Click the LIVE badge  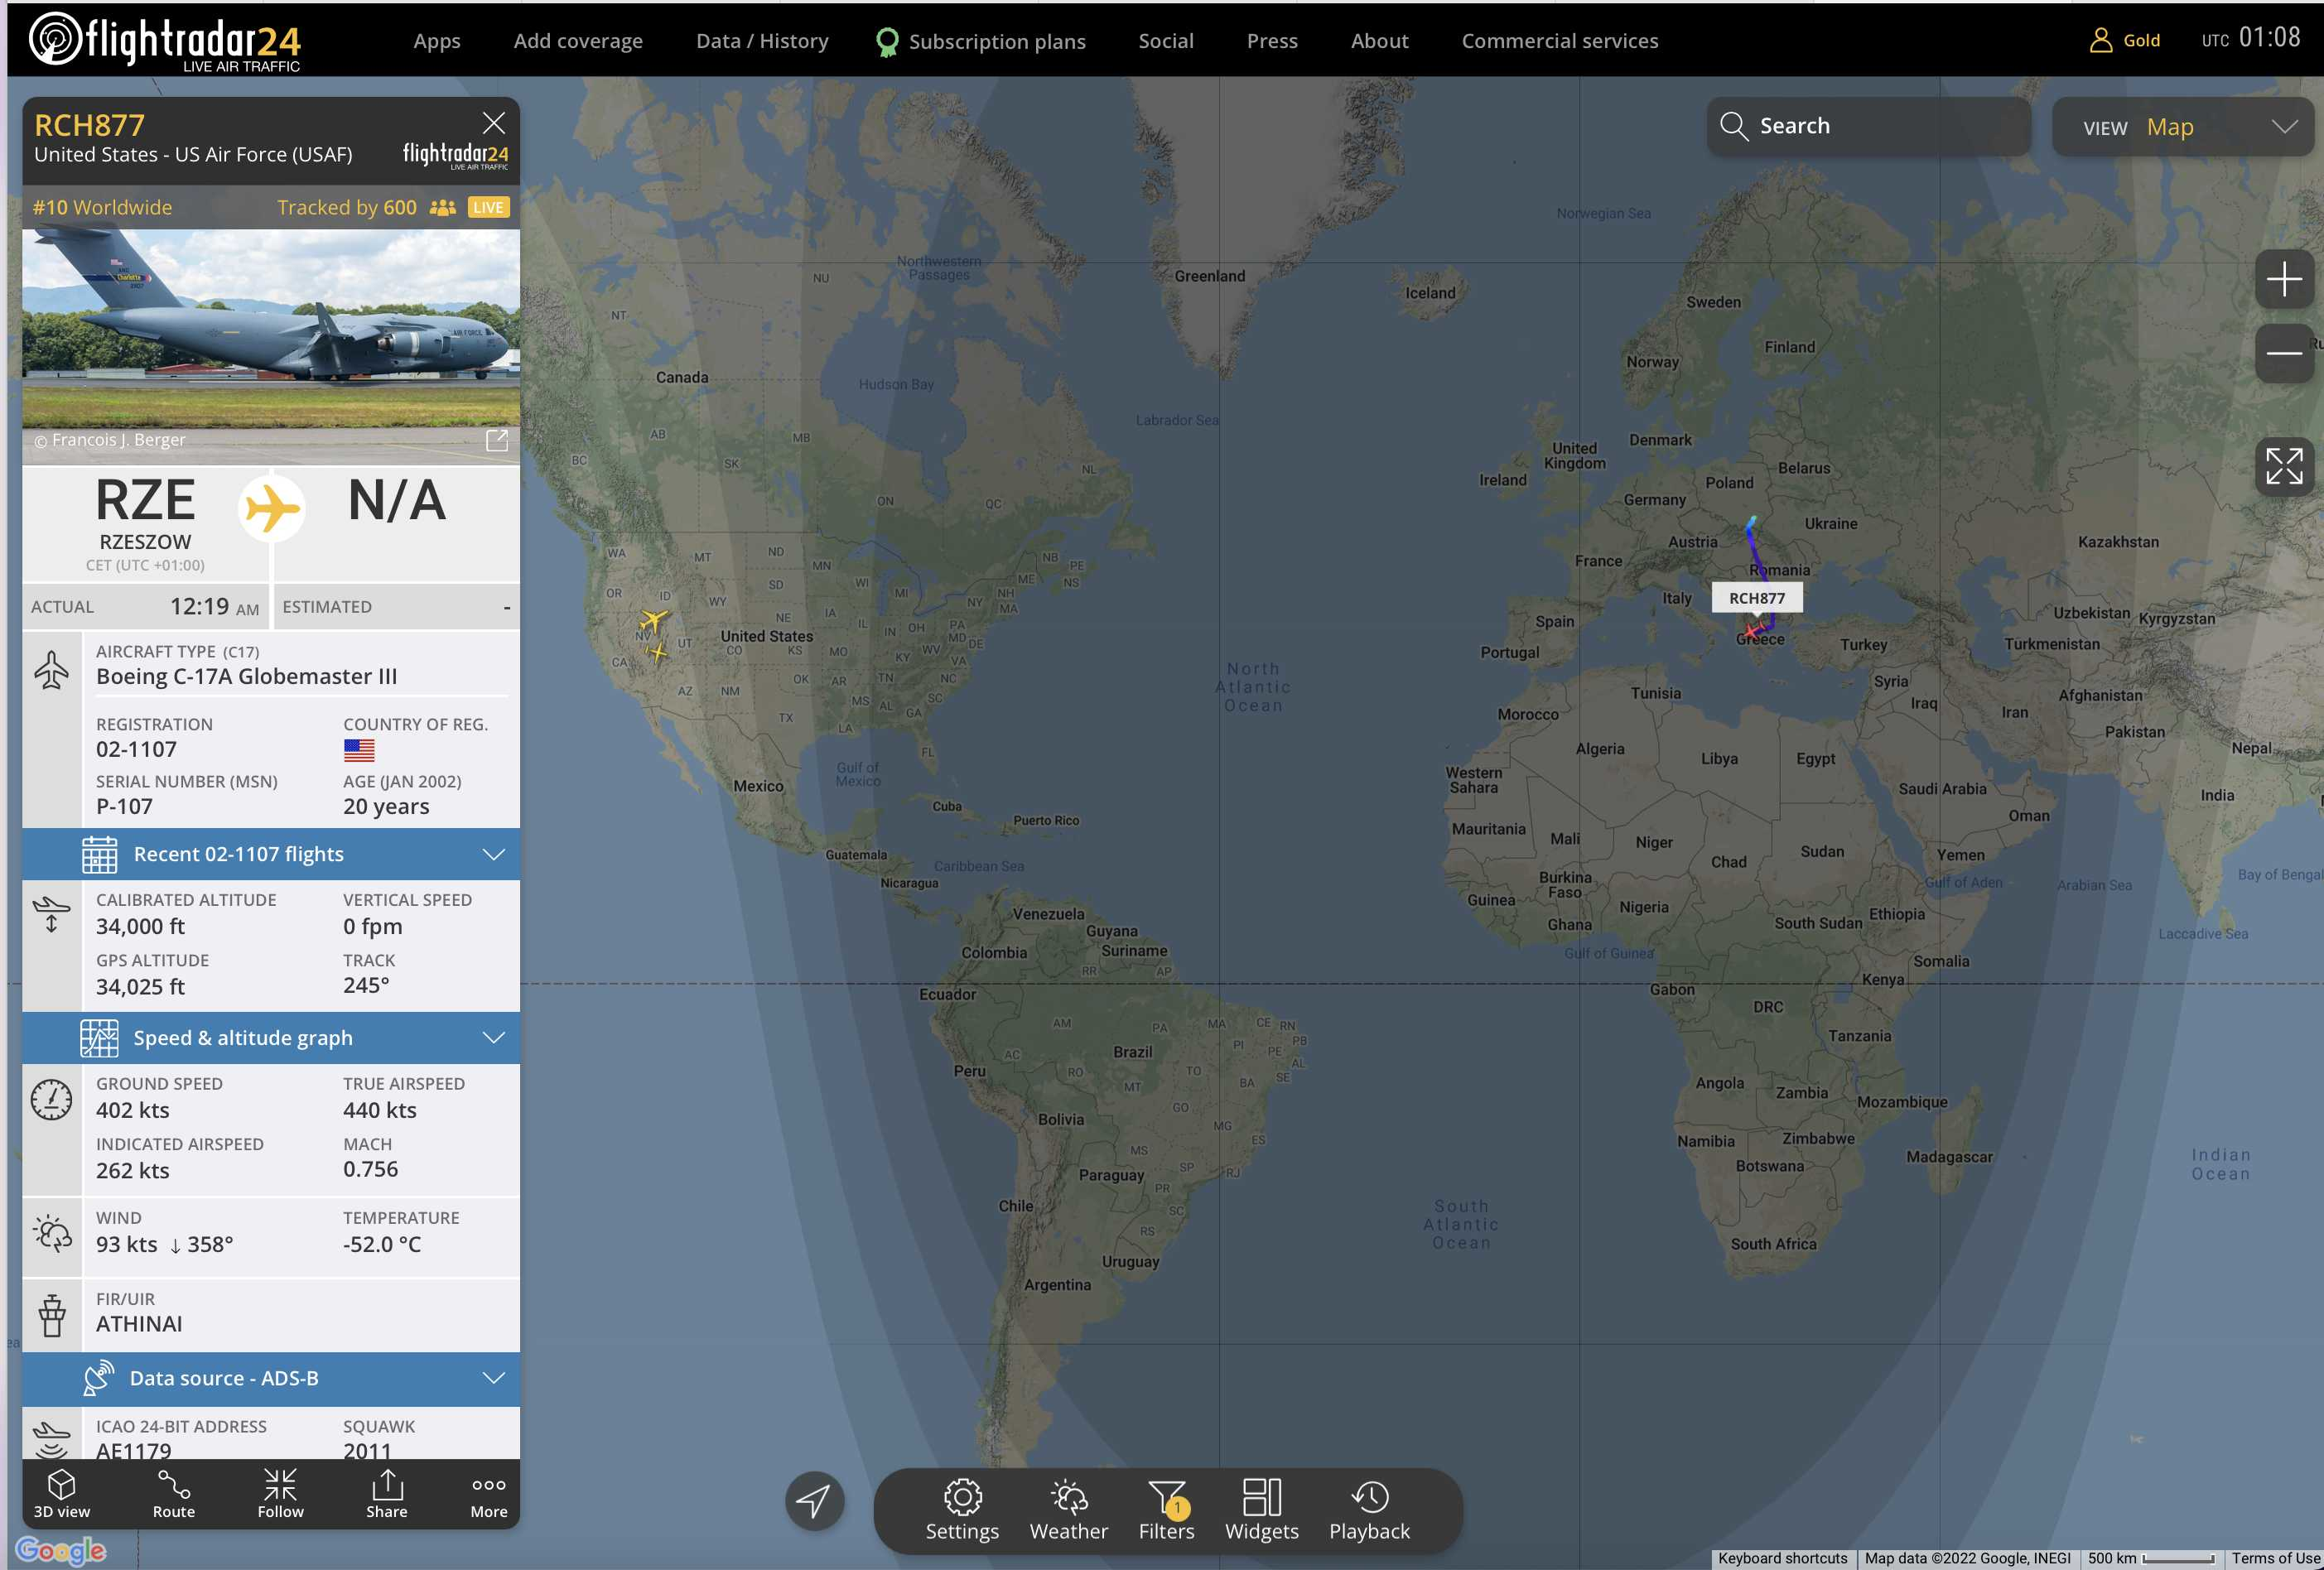[488, 207]
